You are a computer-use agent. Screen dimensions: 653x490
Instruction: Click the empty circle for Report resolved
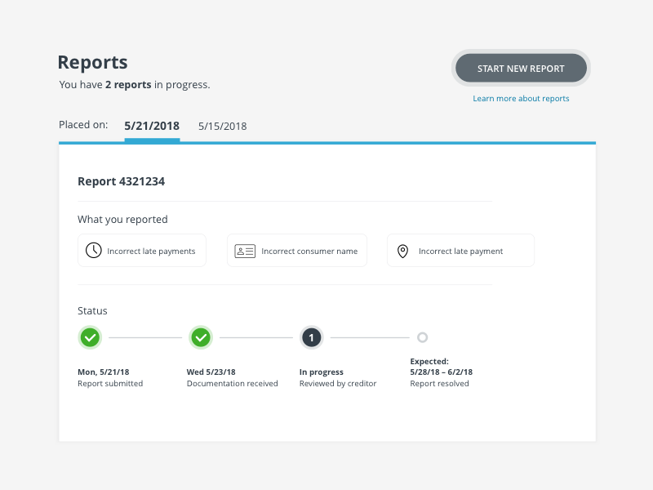pyautogui.click(x=423, y=337)
